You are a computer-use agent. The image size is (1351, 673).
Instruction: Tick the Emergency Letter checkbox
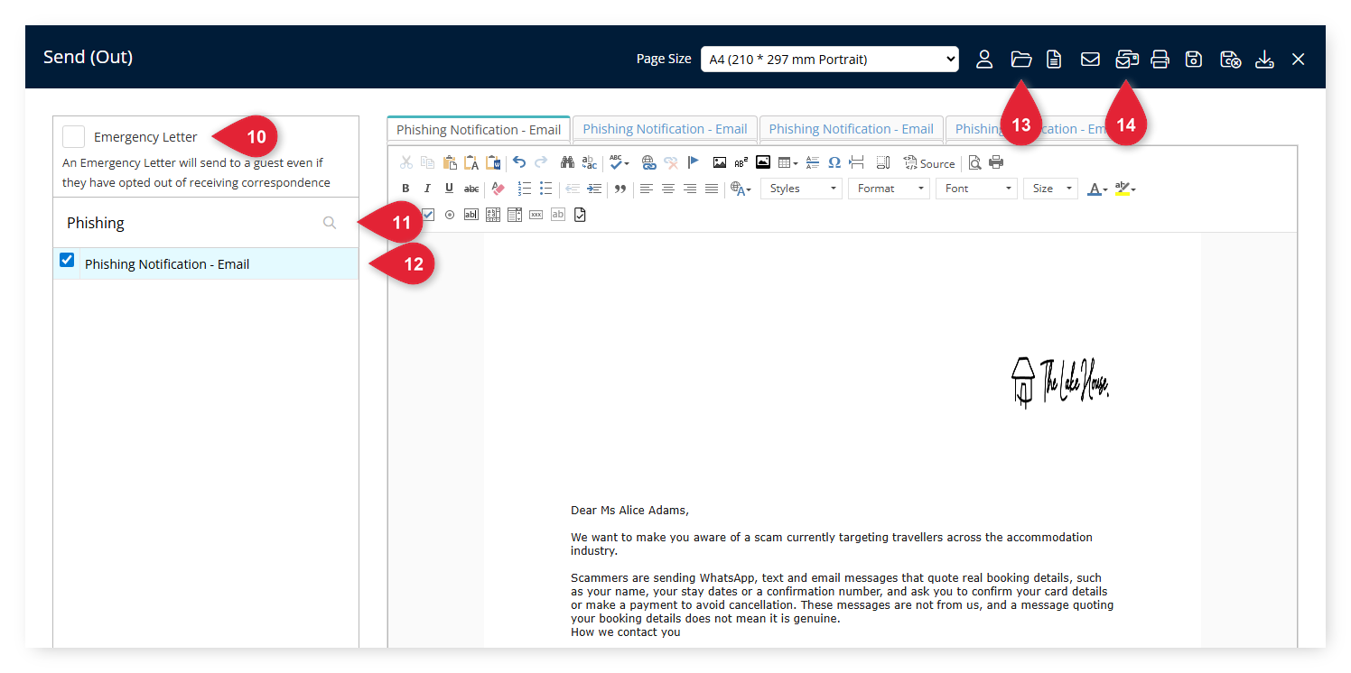tap(74, 137)
